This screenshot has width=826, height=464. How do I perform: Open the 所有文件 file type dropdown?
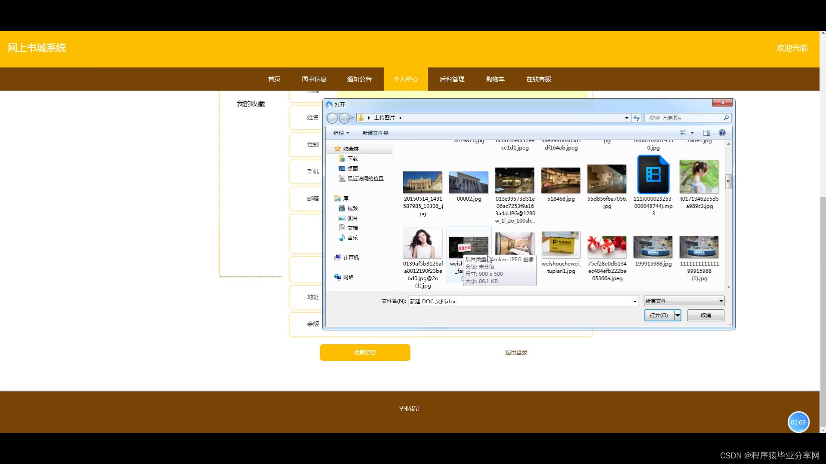(x=684, y=301)
